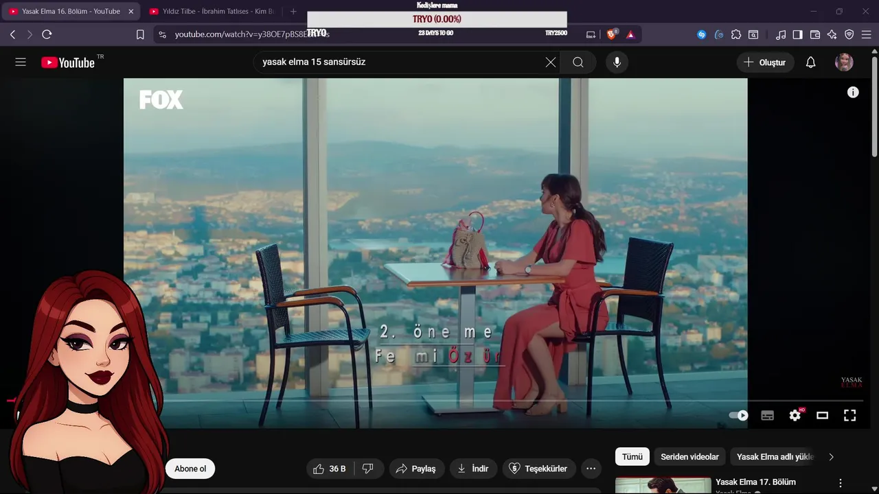Click the Oluştur create button
This screenshot has width=879, height=494.
click(x=765, y=62)
